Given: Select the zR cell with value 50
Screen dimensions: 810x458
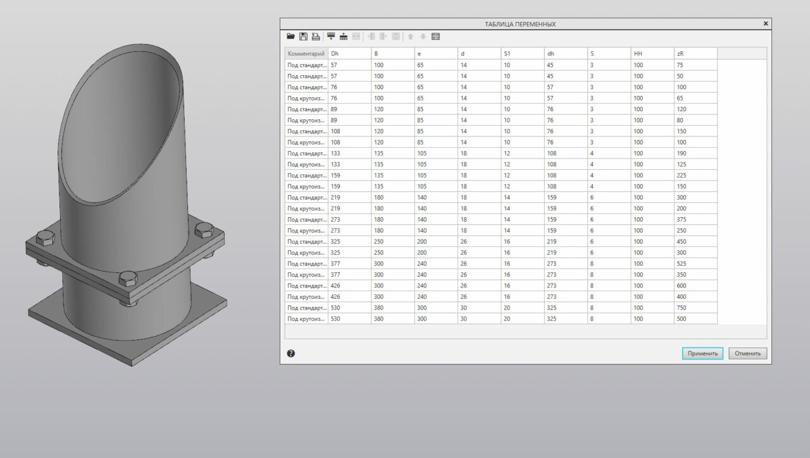Looking at the screenshot, I should (695, 76).
